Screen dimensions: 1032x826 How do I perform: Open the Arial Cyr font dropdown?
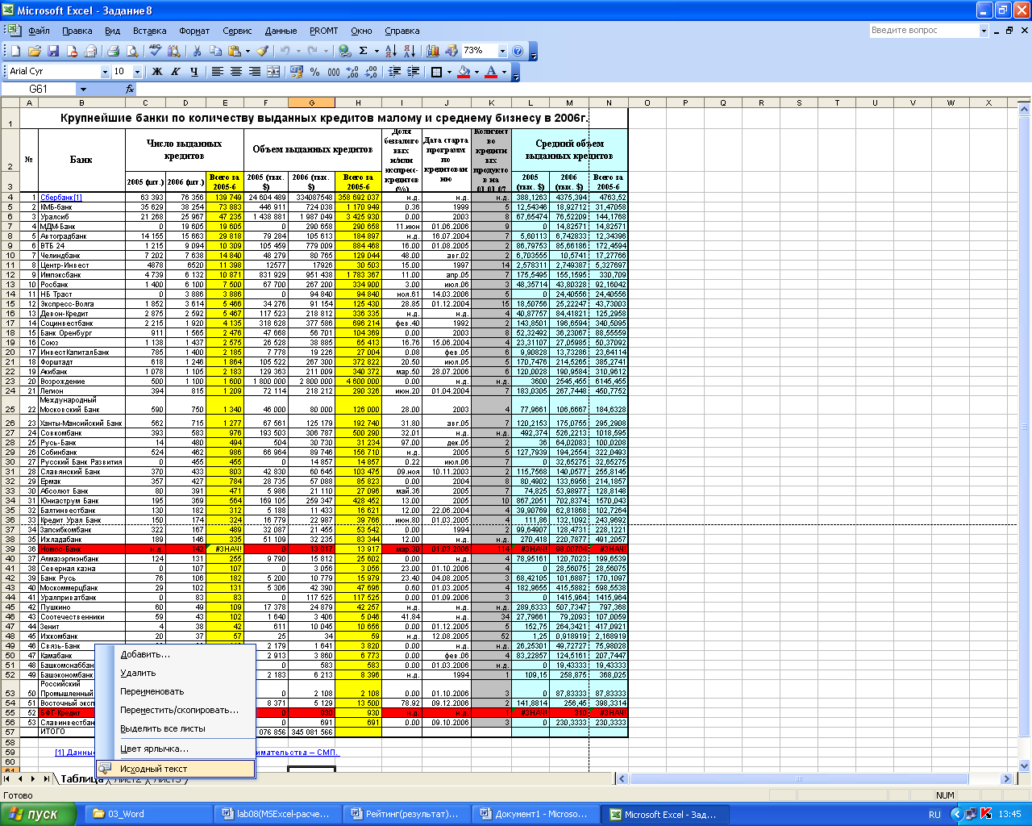[x=105, y=72]
